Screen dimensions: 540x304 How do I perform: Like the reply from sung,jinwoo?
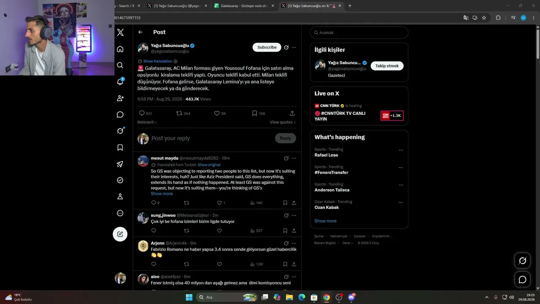click(x=219, y=231)
